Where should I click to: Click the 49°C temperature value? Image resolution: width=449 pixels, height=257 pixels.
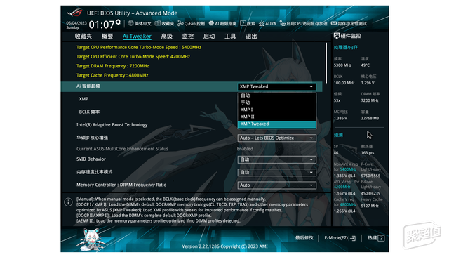pos(366,65)
